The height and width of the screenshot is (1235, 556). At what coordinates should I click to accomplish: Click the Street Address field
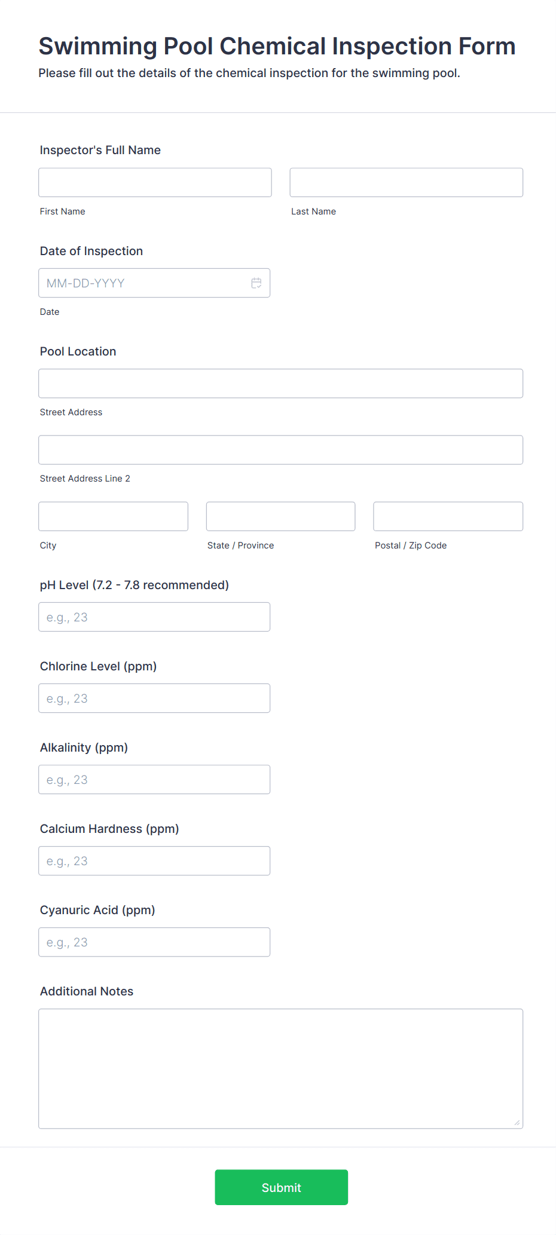[280, 384]
